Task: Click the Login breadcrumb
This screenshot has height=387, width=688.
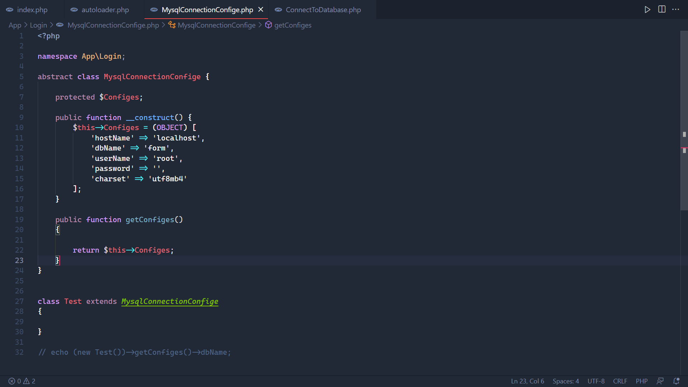Action: 38,25
